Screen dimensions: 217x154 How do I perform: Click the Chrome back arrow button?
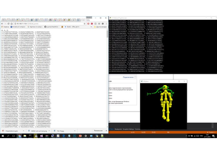pos(2,24)
